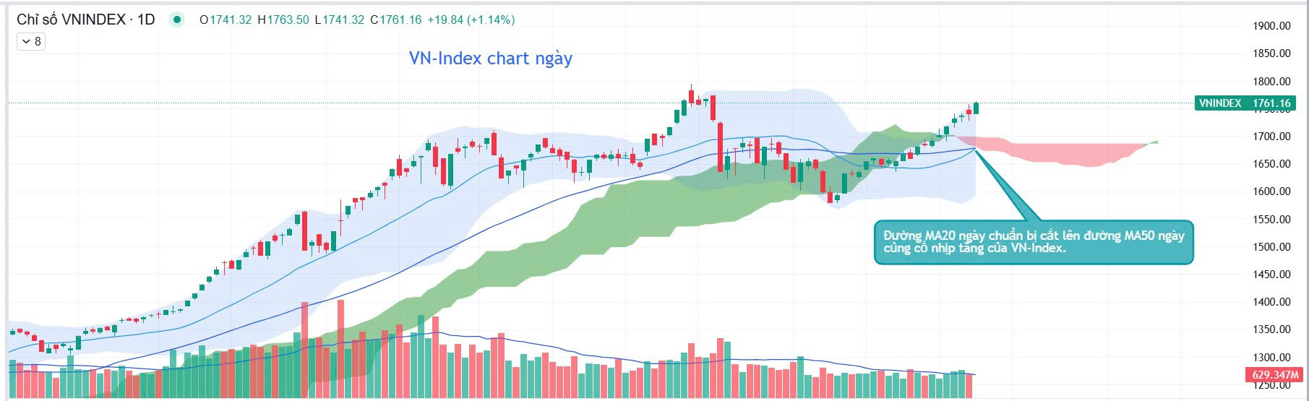This screenshot has width=1309, height=401.
Task: Click the 1350.00 price axis label
Action: tap(1271, 329)
